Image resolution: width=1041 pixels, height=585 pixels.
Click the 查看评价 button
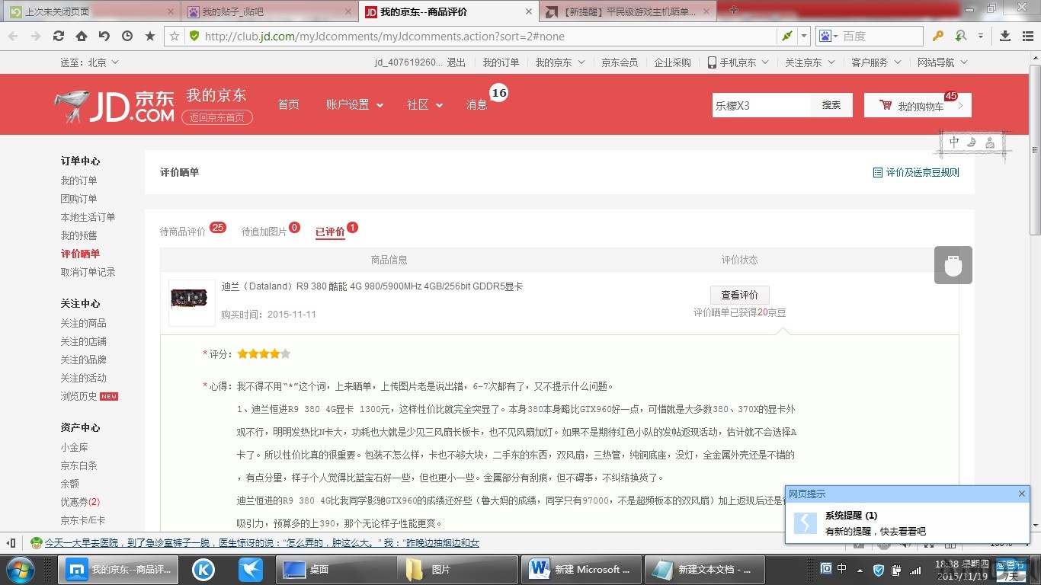[739, 295]
